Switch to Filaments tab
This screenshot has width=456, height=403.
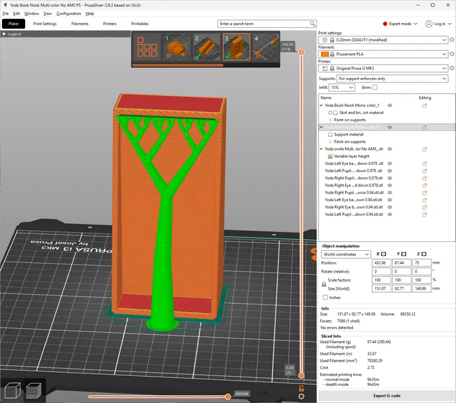[79, 23]
